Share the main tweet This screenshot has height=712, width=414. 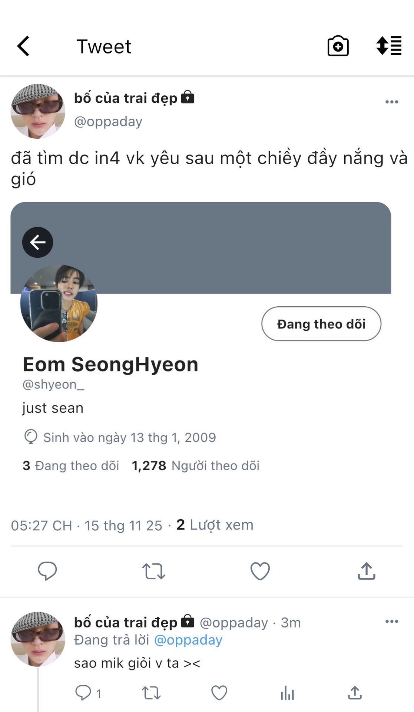click(x=366, y=571)
